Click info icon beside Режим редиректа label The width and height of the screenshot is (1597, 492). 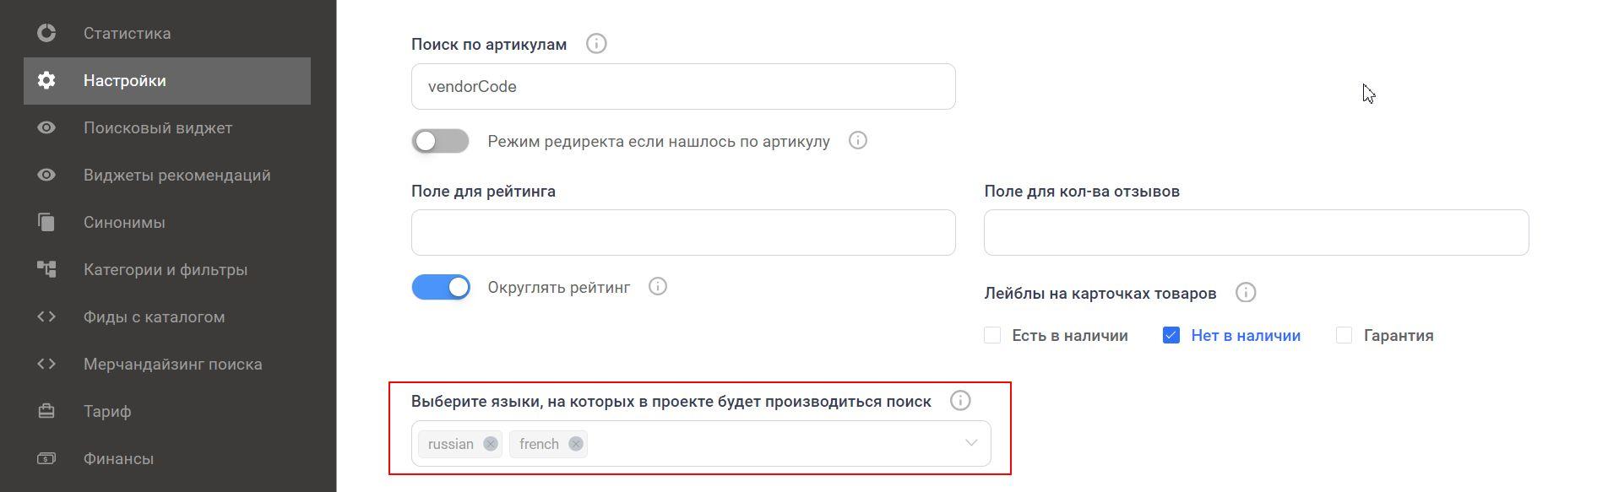[858, 141]
